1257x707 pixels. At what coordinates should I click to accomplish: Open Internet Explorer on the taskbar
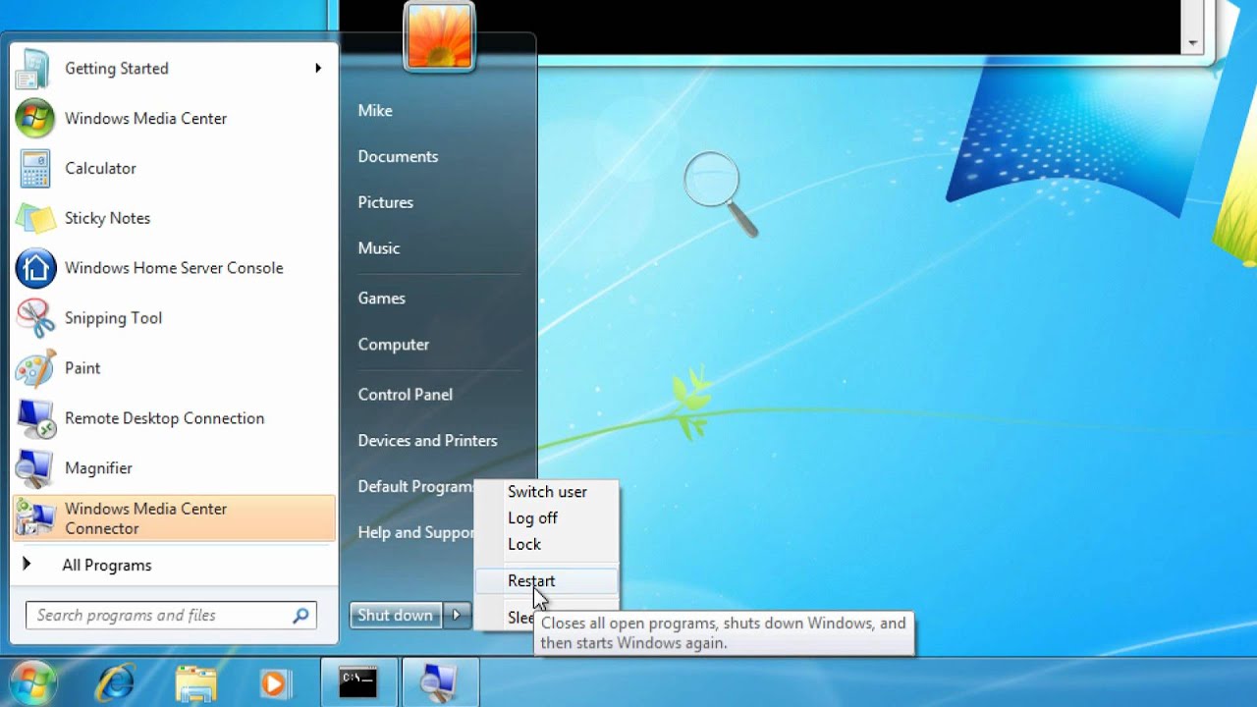pyautogui.click(x=115, y=682)
